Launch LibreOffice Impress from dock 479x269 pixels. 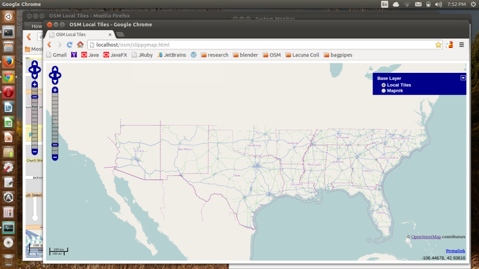[8, 137]
